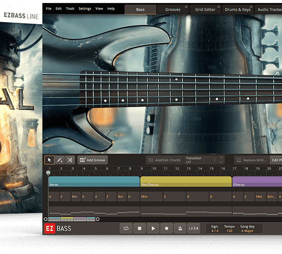Click bar 9 on the timeline ruler
282x254 pixels.
point(142,168)
